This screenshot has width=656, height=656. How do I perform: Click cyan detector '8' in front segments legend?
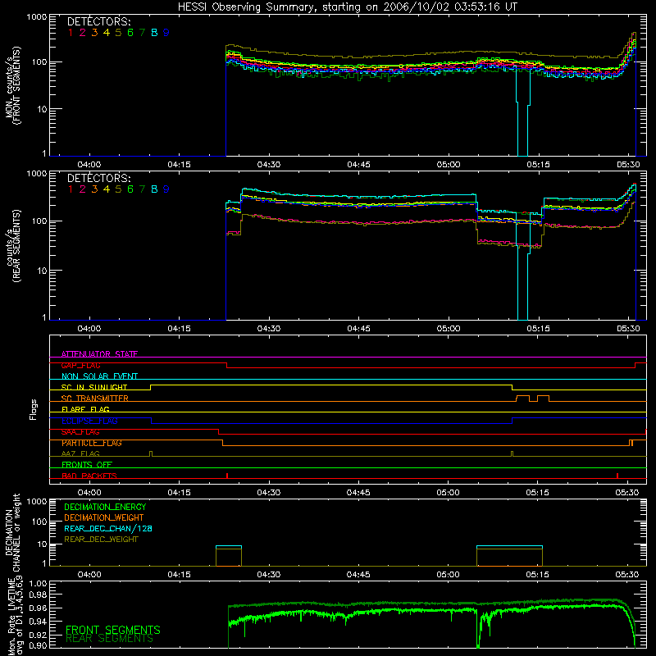point(154,32)
